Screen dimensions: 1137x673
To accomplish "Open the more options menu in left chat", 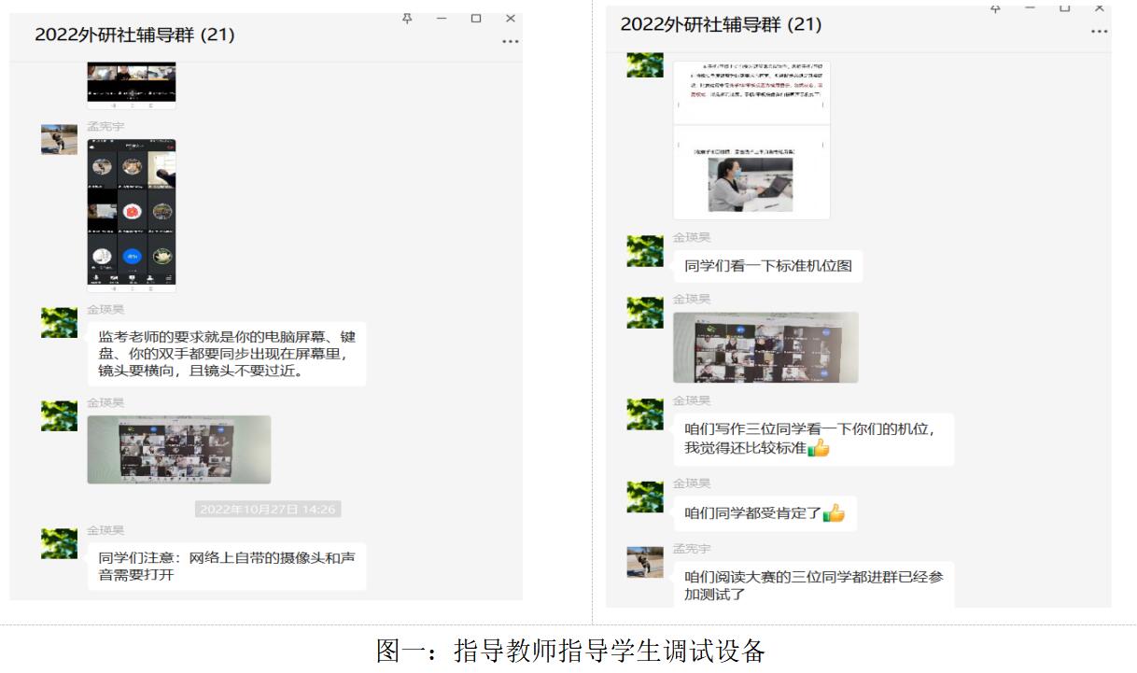I will click(510, 41).
